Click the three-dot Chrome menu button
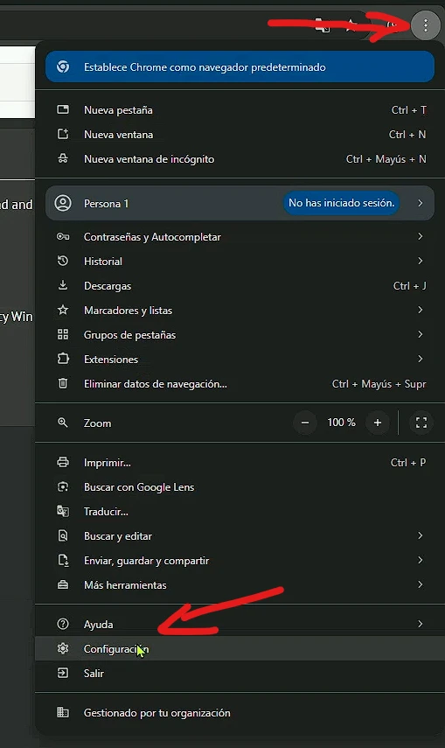The width and height of the screenshot is (445, 748). pos(425,24)
